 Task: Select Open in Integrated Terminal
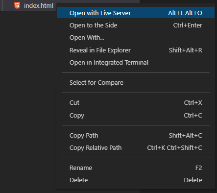point(136,63)
